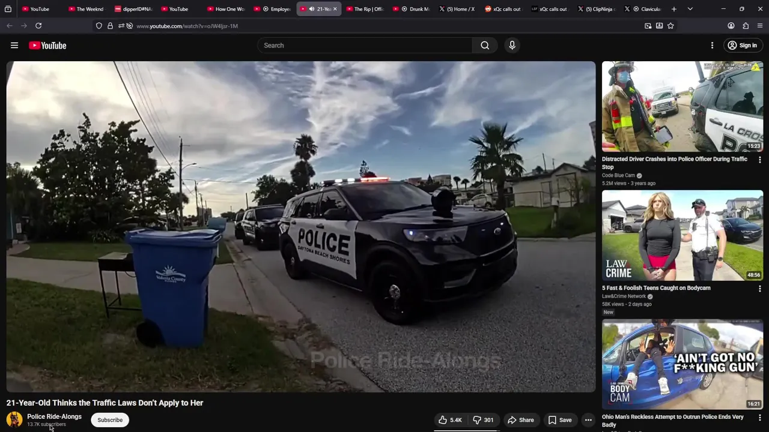Open a new browser tab
This screenshot has width=769, height=432.
tap(674, 9)
